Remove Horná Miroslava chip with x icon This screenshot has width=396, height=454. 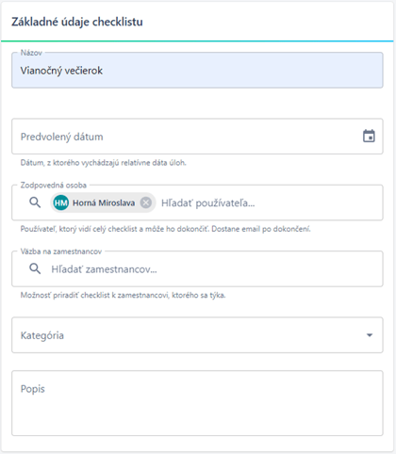pos(146,203)
